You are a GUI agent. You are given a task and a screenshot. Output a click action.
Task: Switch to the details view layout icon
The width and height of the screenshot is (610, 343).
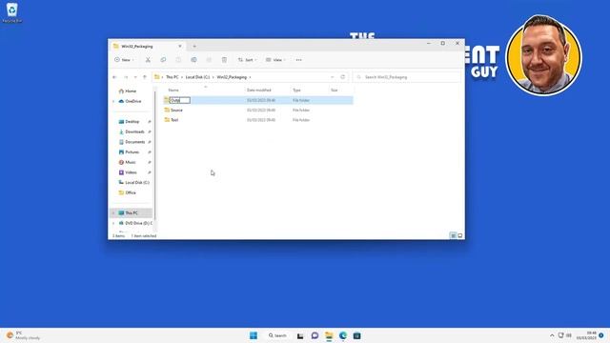click(x=454, y=235)
